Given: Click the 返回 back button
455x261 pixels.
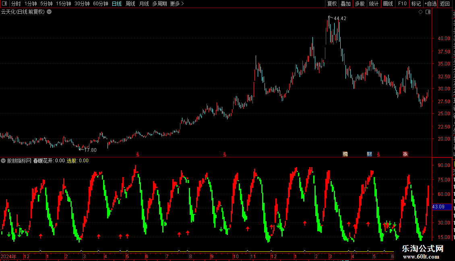Looking at the screenshot, I should tap(445, 4).
